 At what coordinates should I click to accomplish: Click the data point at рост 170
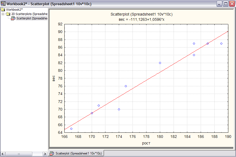[92, 113]
